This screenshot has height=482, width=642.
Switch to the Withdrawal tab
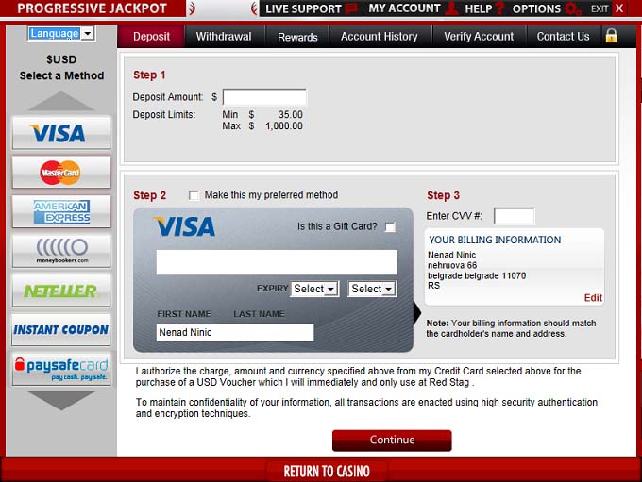point(223,37)
